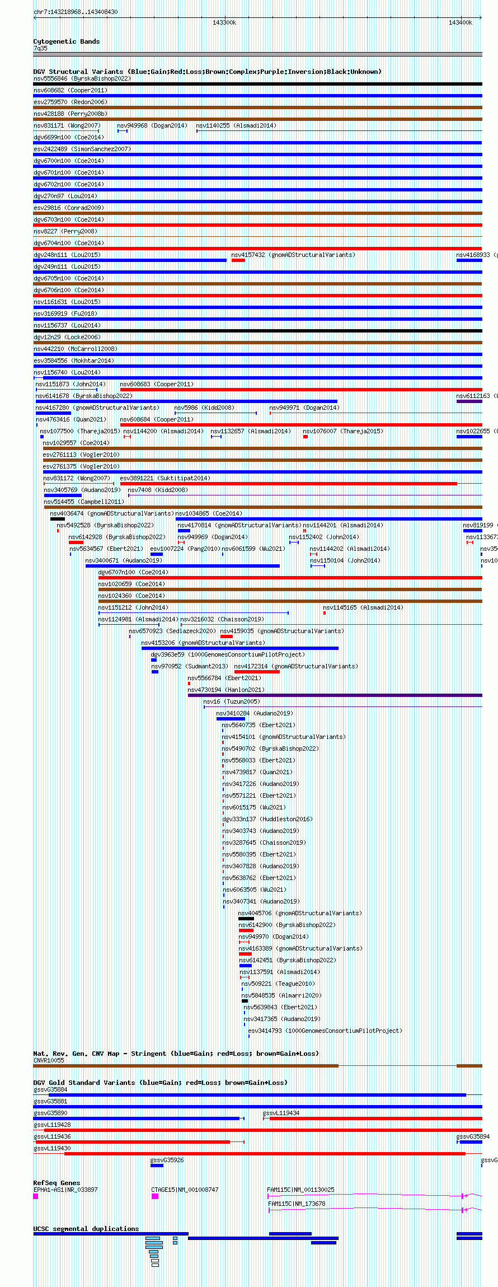Select the esv2759570 (Redon2006) variant label

tap(70, 102)
